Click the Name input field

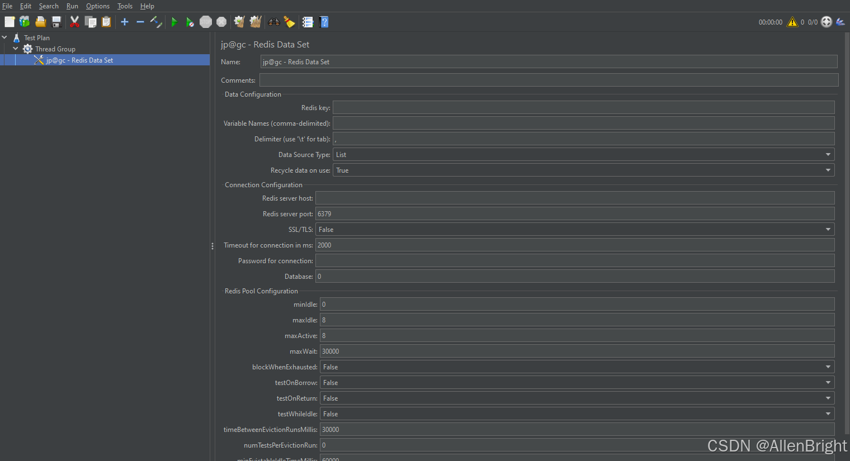tap(549, 62)
